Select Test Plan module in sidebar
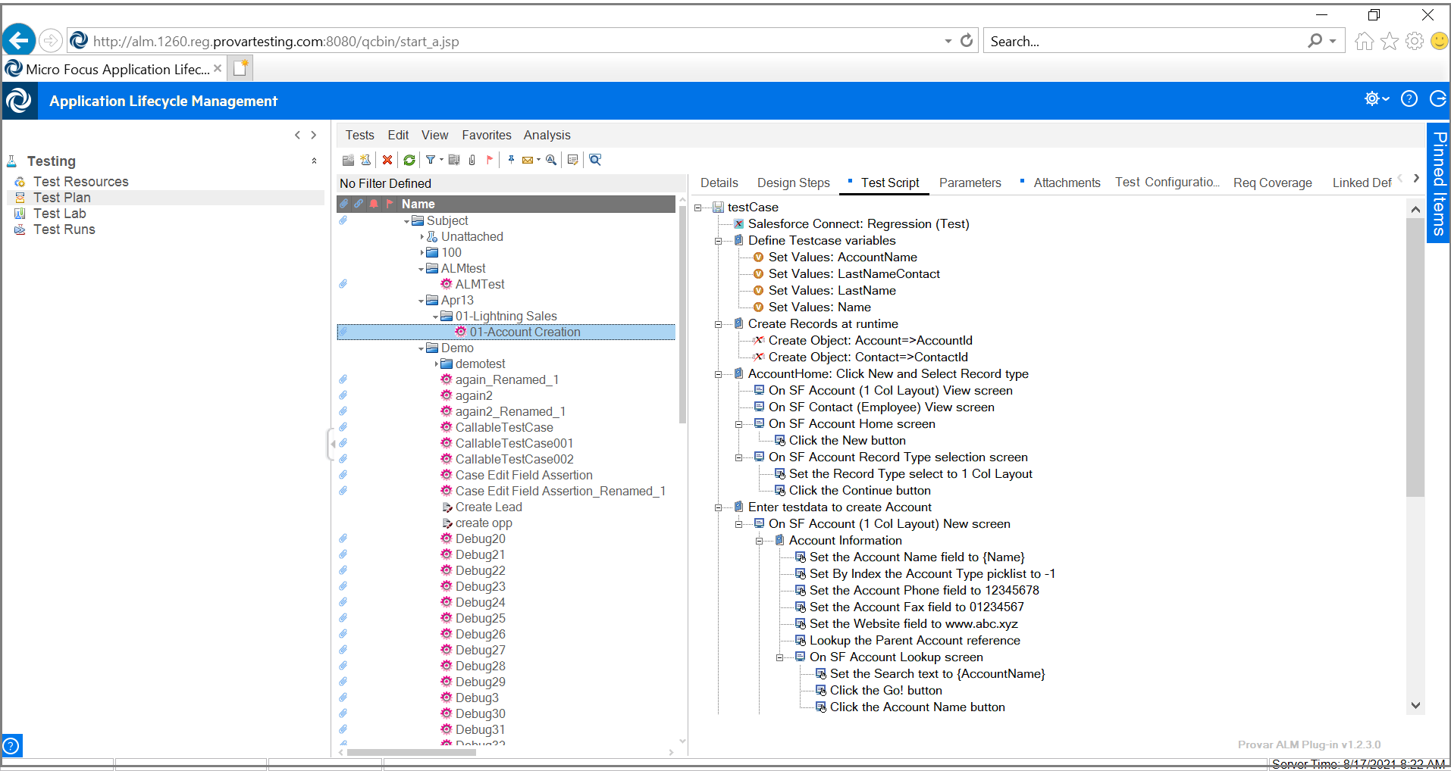The height and width of the screenshot is (771, 1451). [x=61, y=198]
